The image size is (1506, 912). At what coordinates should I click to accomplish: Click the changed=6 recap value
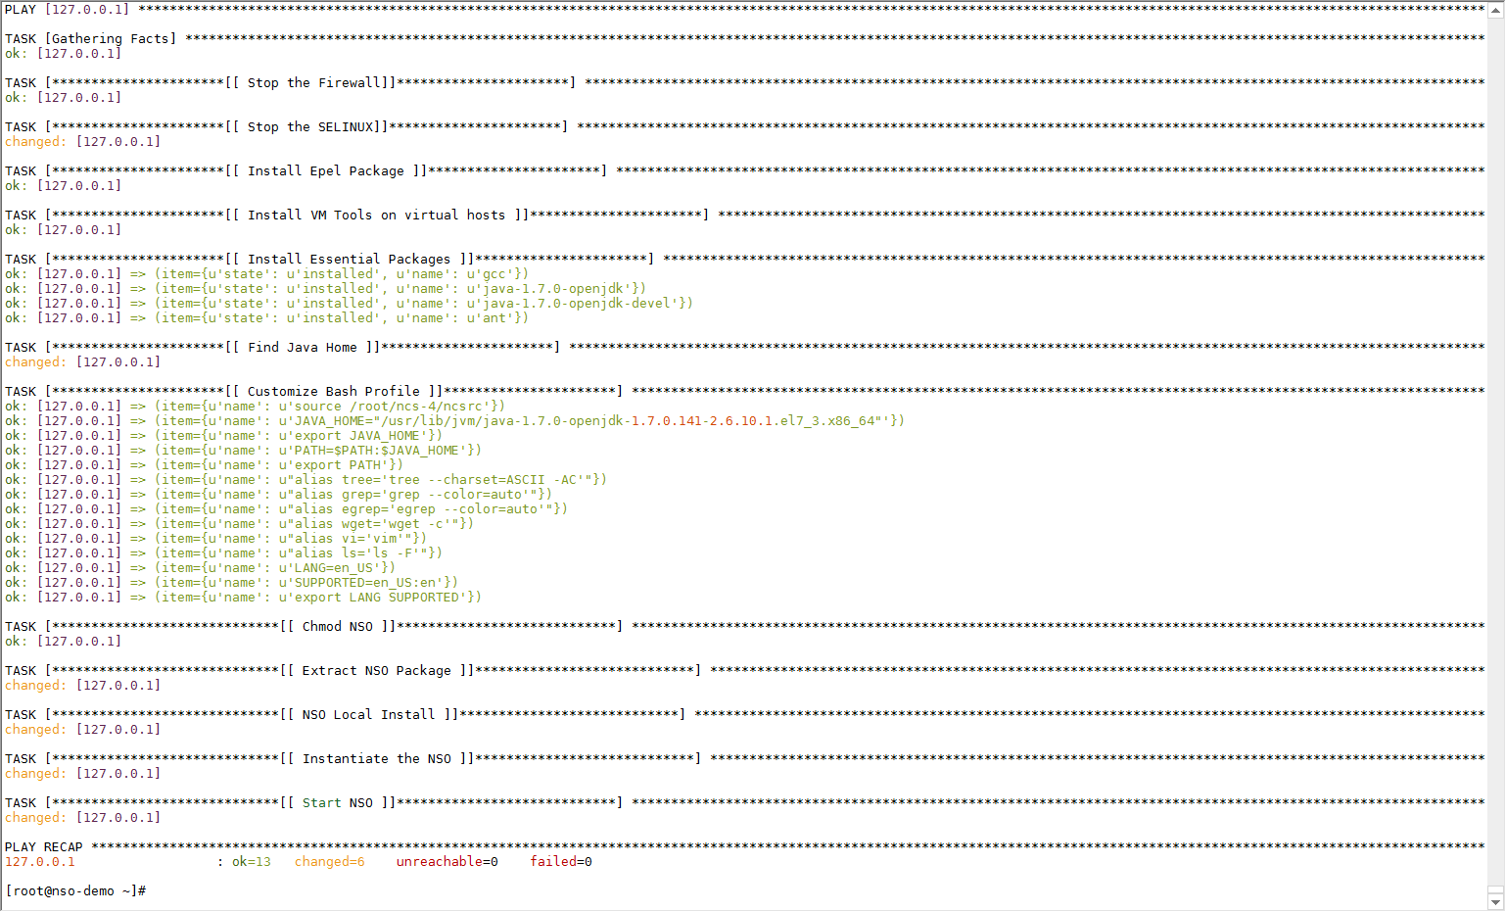(x=329, y=861)
